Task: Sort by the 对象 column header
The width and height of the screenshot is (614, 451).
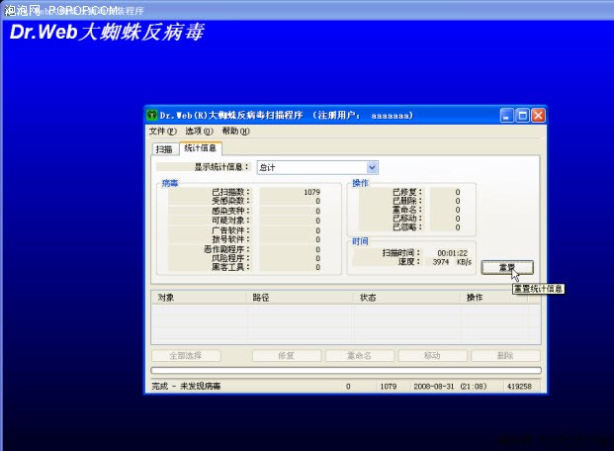Action: pos(199,298)
